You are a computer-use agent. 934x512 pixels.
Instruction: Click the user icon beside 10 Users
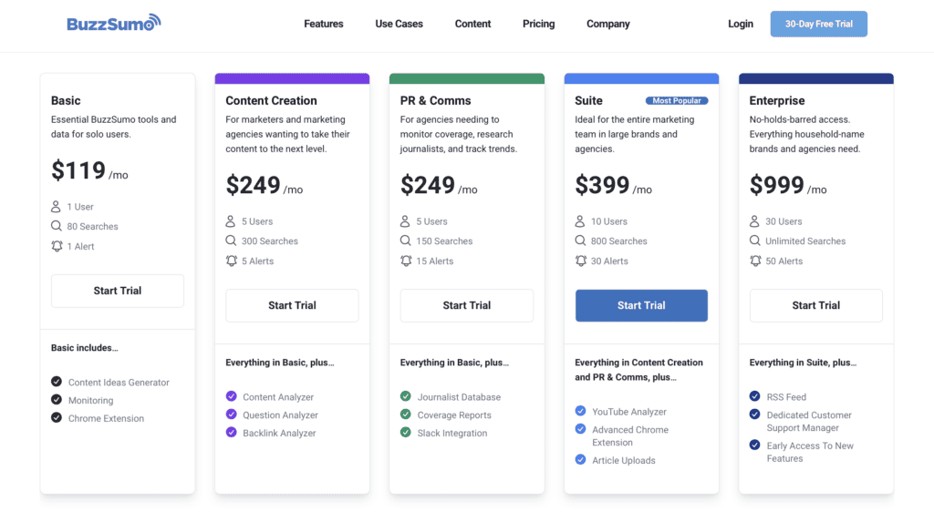[x=580, y=221]
